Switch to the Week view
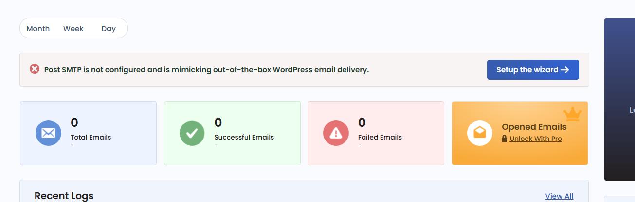Viewport: 635px width, 202px height. 73,29
